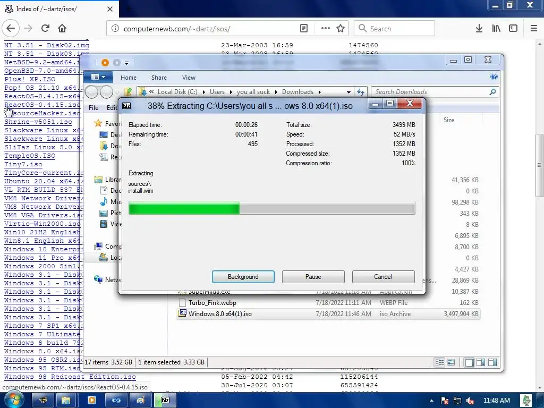Click the 7z icon in extraction dialog title
Screen dimensions: 544x408
tap(126, 106)
